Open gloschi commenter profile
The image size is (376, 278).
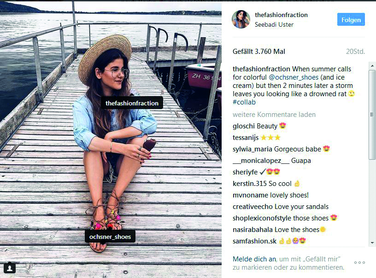244,126
